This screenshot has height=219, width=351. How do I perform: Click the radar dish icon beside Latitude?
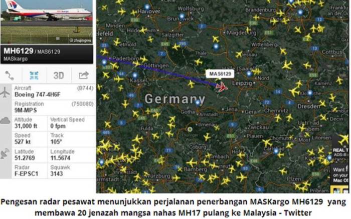pyautogui.click(x=5, y=153)
